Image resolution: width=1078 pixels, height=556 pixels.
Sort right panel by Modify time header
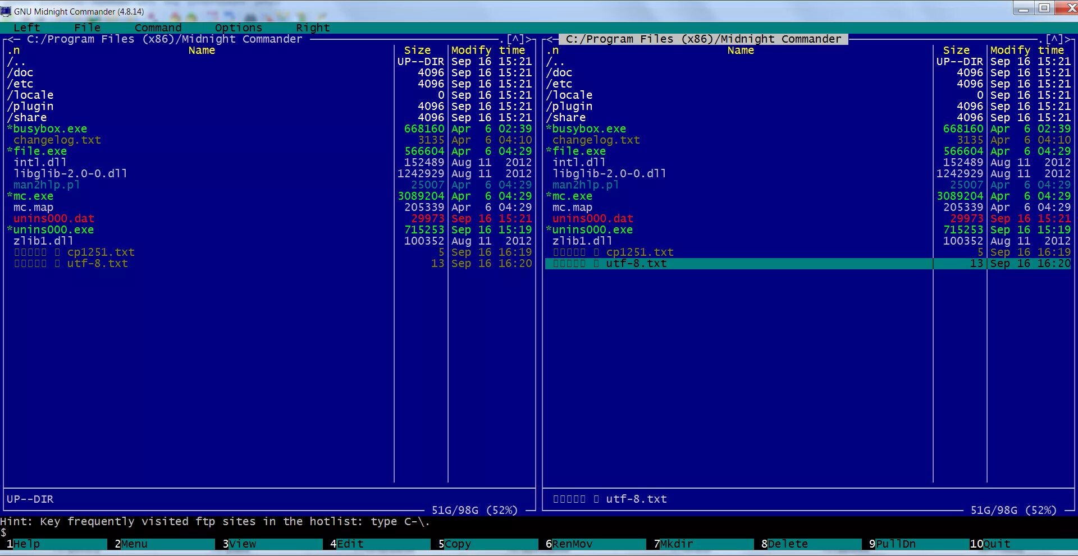pos(1027,50)
